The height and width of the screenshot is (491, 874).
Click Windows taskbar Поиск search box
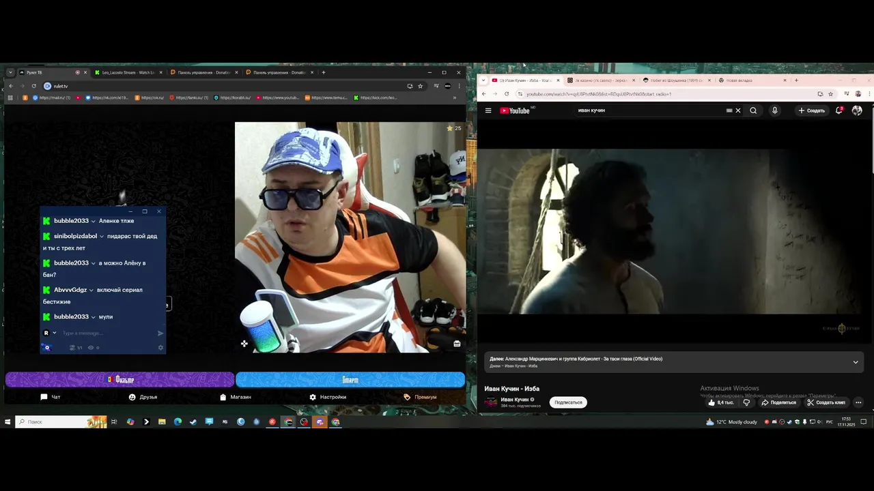[61, 422]
